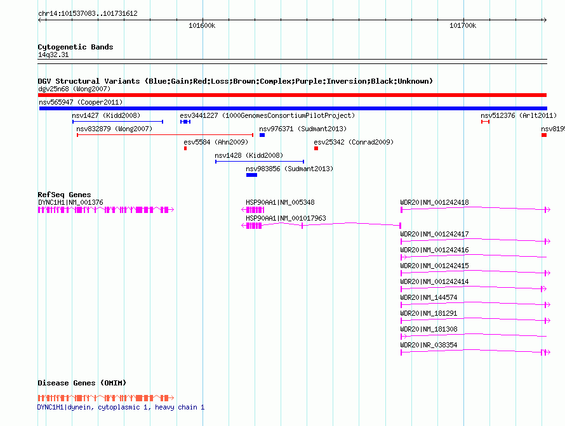Click the WDR20|NM_144574 label text
Image resolution: width=565 pixels, height=426 pixels.
coord(429,297)
